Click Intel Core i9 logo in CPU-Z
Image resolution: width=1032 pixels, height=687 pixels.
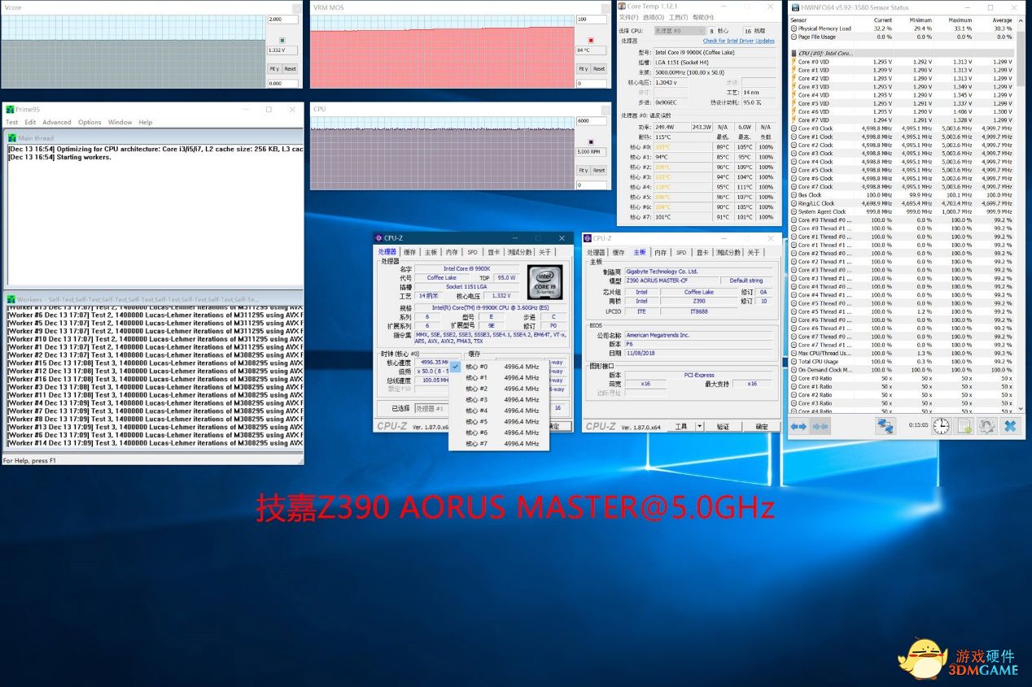(545, 282)
